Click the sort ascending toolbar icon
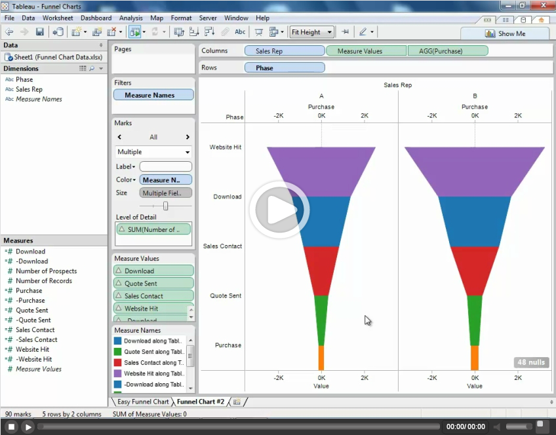The height and width of the screenshot is (435, 556). 194,31
